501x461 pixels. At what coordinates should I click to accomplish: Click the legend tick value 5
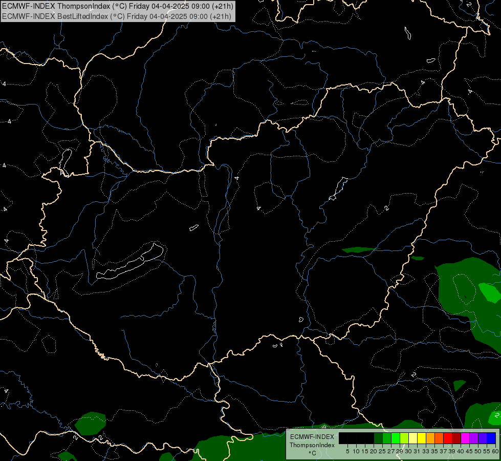coord(347,451)
